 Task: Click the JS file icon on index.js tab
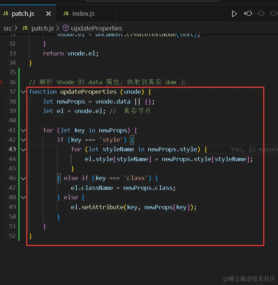[x=66, y=13]
